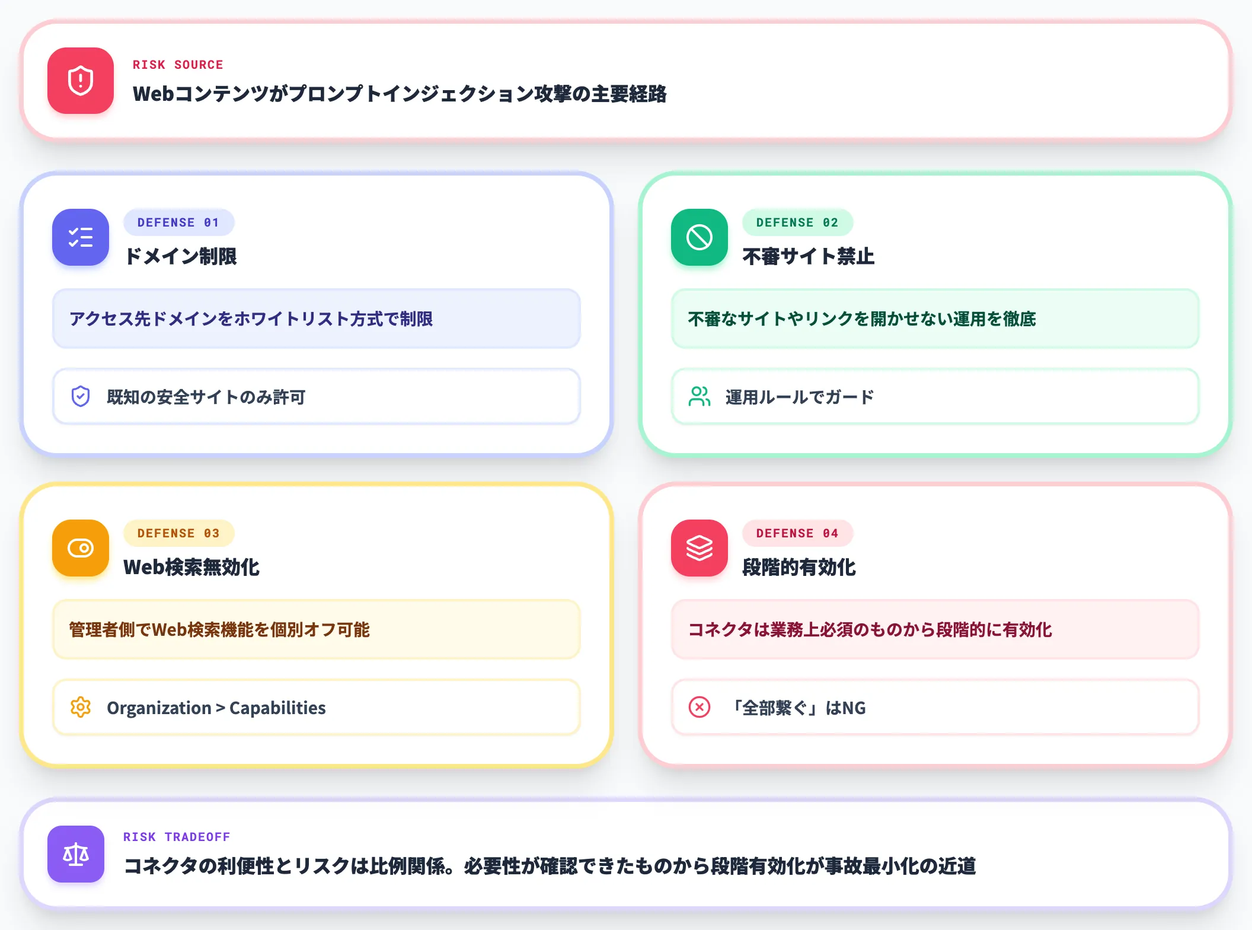The image size is (1252, 930).
Task: Click the heading Webコンテンツがプロンプトインジェクション攻撃の主要経路
Action: 400,94
